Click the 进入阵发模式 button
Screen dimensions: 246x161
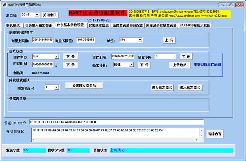click(162, 88)
